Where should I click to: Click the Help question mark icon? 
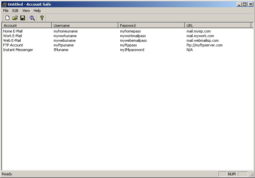[x=42, y=18]
